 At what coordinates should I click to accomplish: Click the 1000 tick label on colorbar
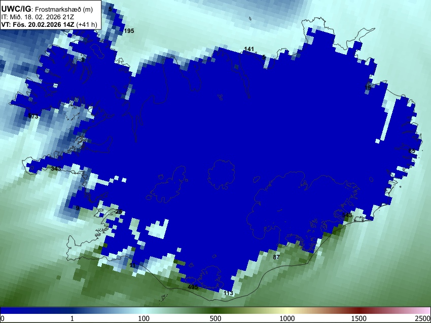[x=287, y=318]
